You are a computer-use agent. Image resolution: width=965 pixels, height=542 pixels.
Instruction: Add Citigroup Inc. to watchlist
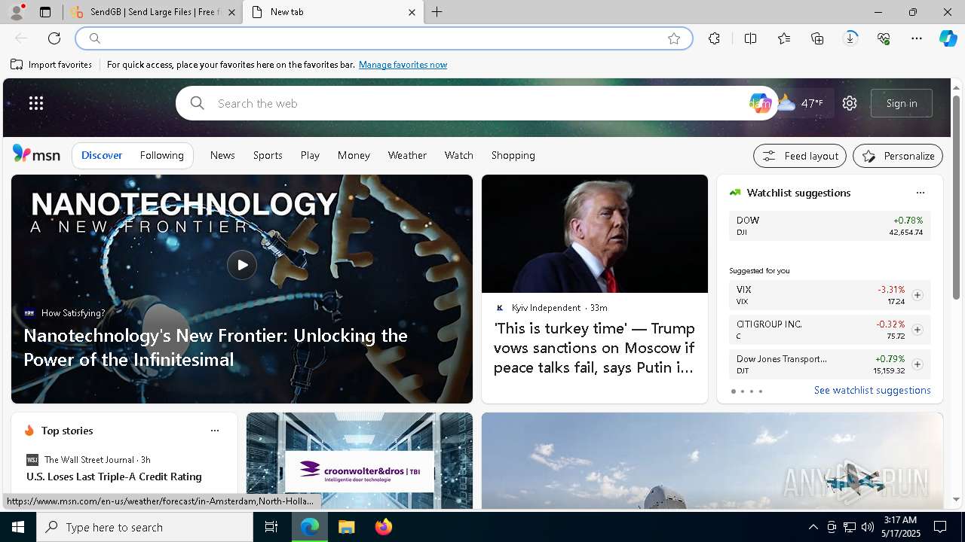click(x=917, y=330)
